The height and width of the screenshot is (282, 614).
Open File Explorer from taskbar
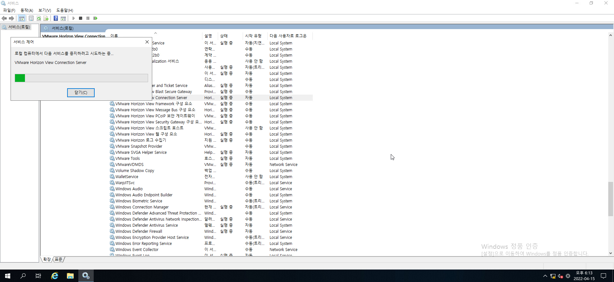(x=70, y=276)
